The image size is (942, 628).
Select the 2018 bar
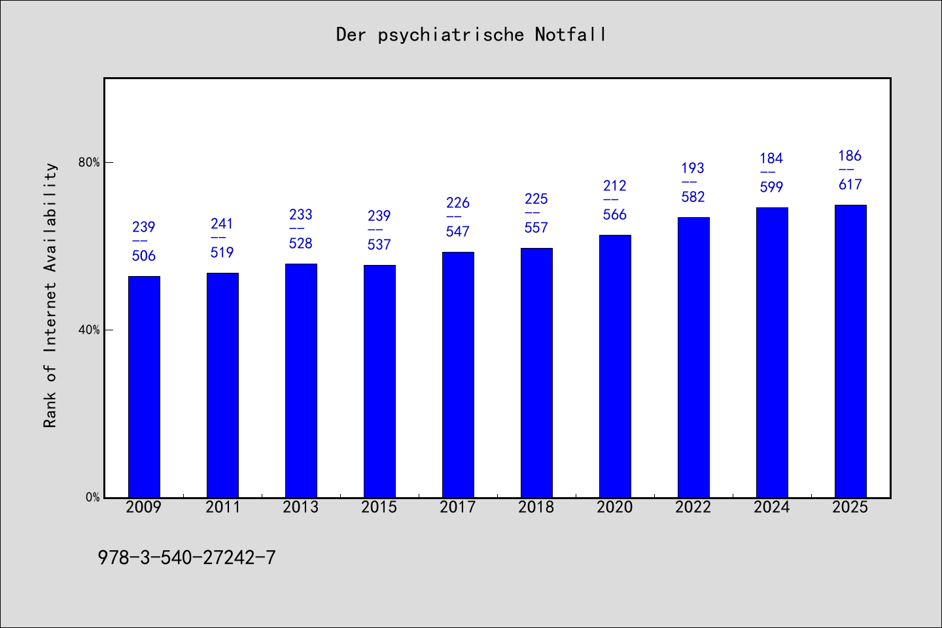536,373
